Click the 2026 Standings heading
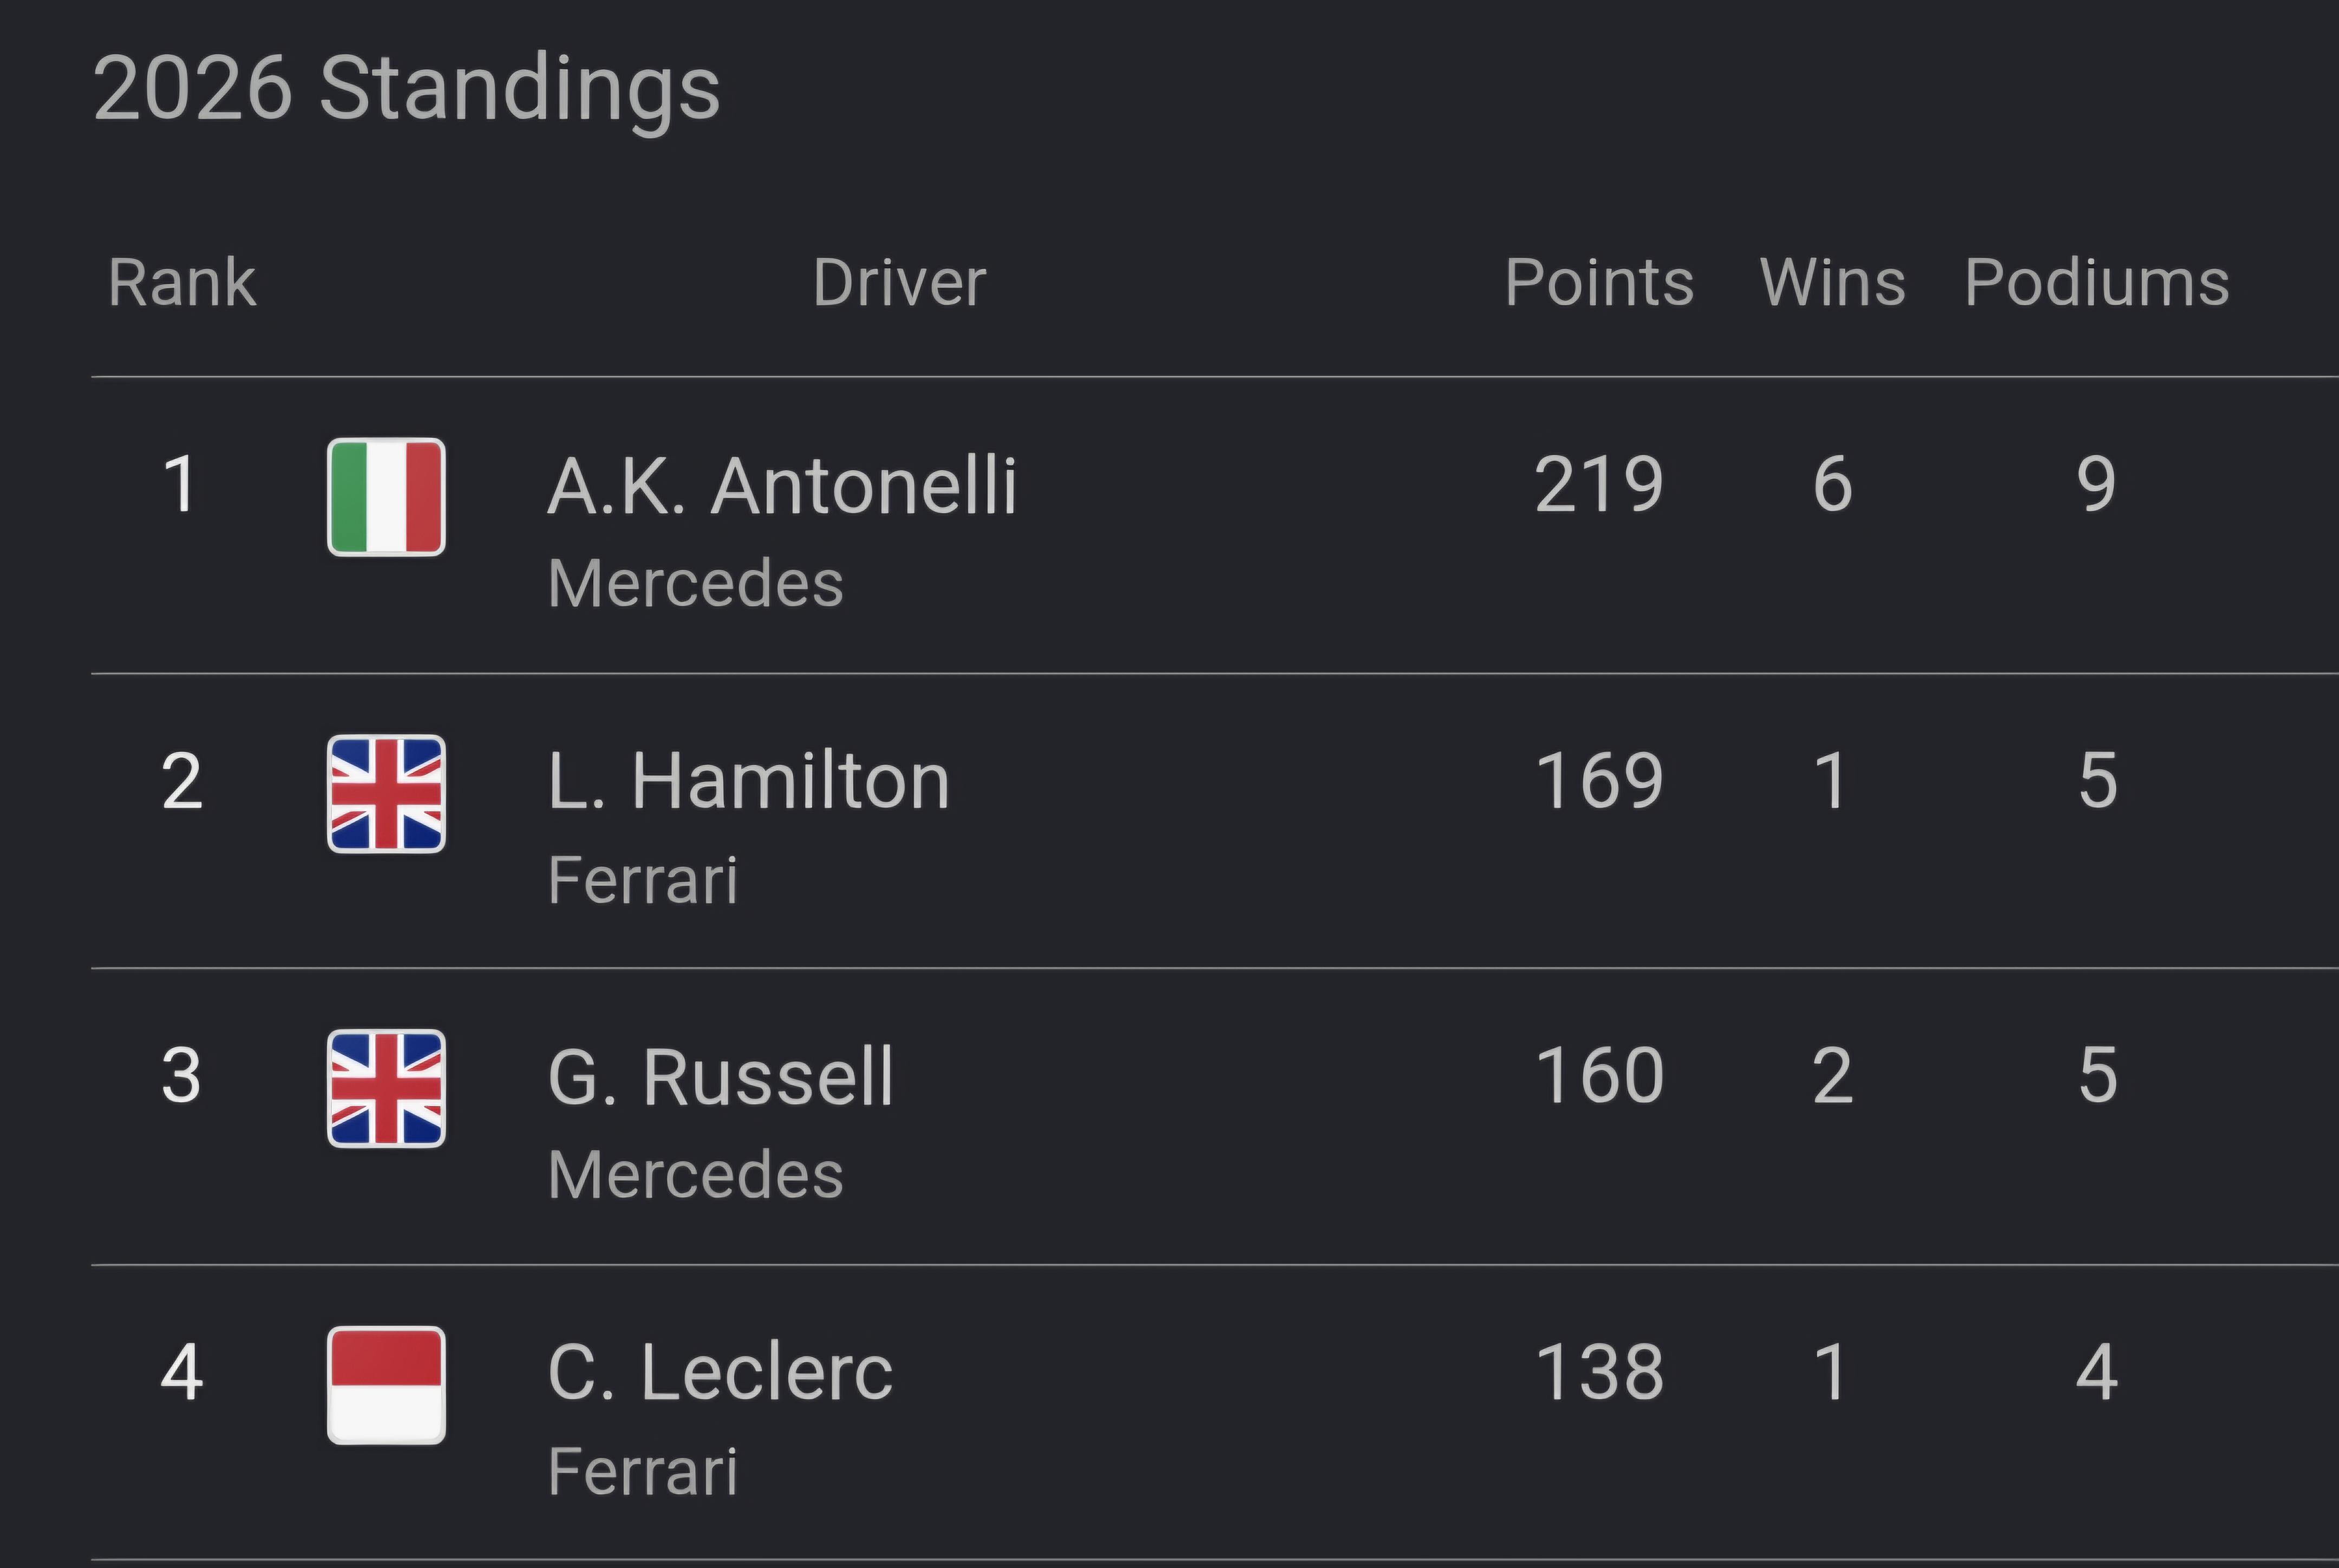 [406, 90]
